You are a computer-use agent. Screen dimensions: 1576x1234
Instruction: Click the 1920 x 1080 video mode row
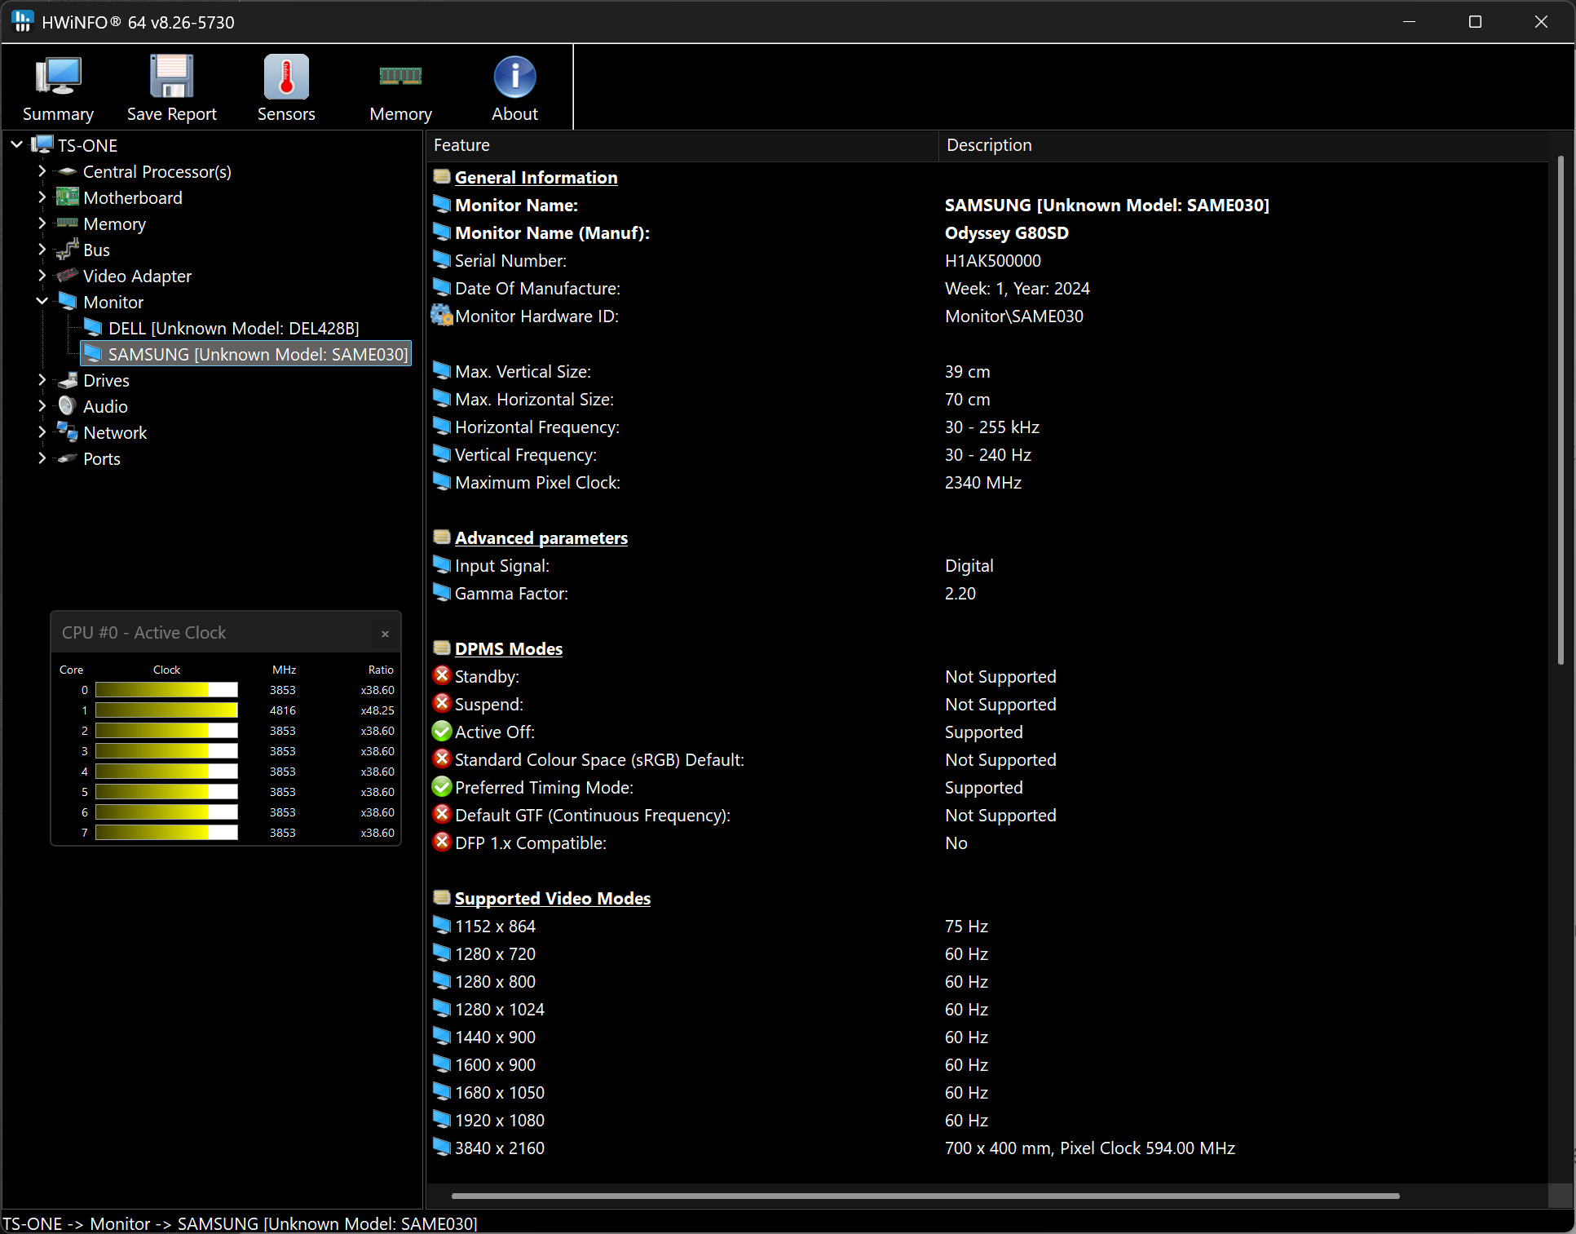pos(987,1120)
